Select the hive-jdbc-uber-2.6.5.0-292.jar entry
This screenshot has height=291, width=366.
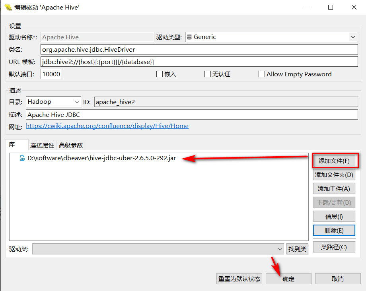coord(101,158)
